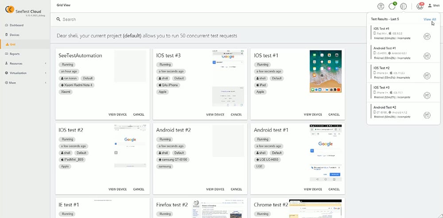
Task: Open the Devices section
Action: coord(14,35)
